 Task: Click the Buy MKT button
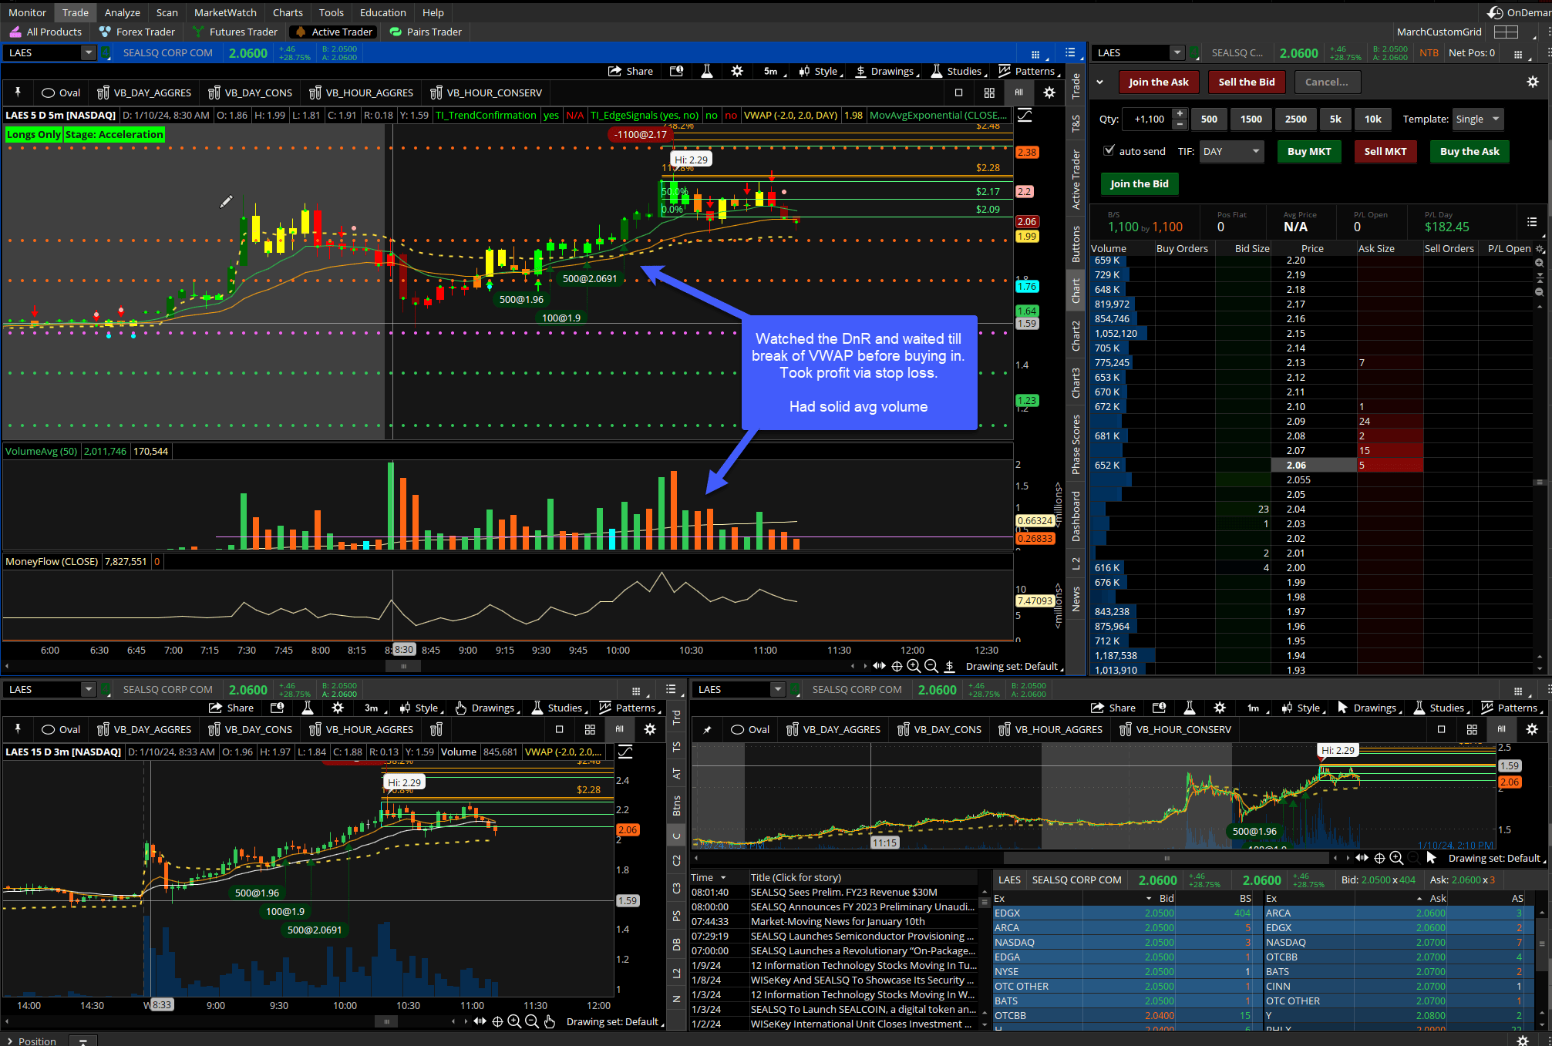coord(1308,151)
